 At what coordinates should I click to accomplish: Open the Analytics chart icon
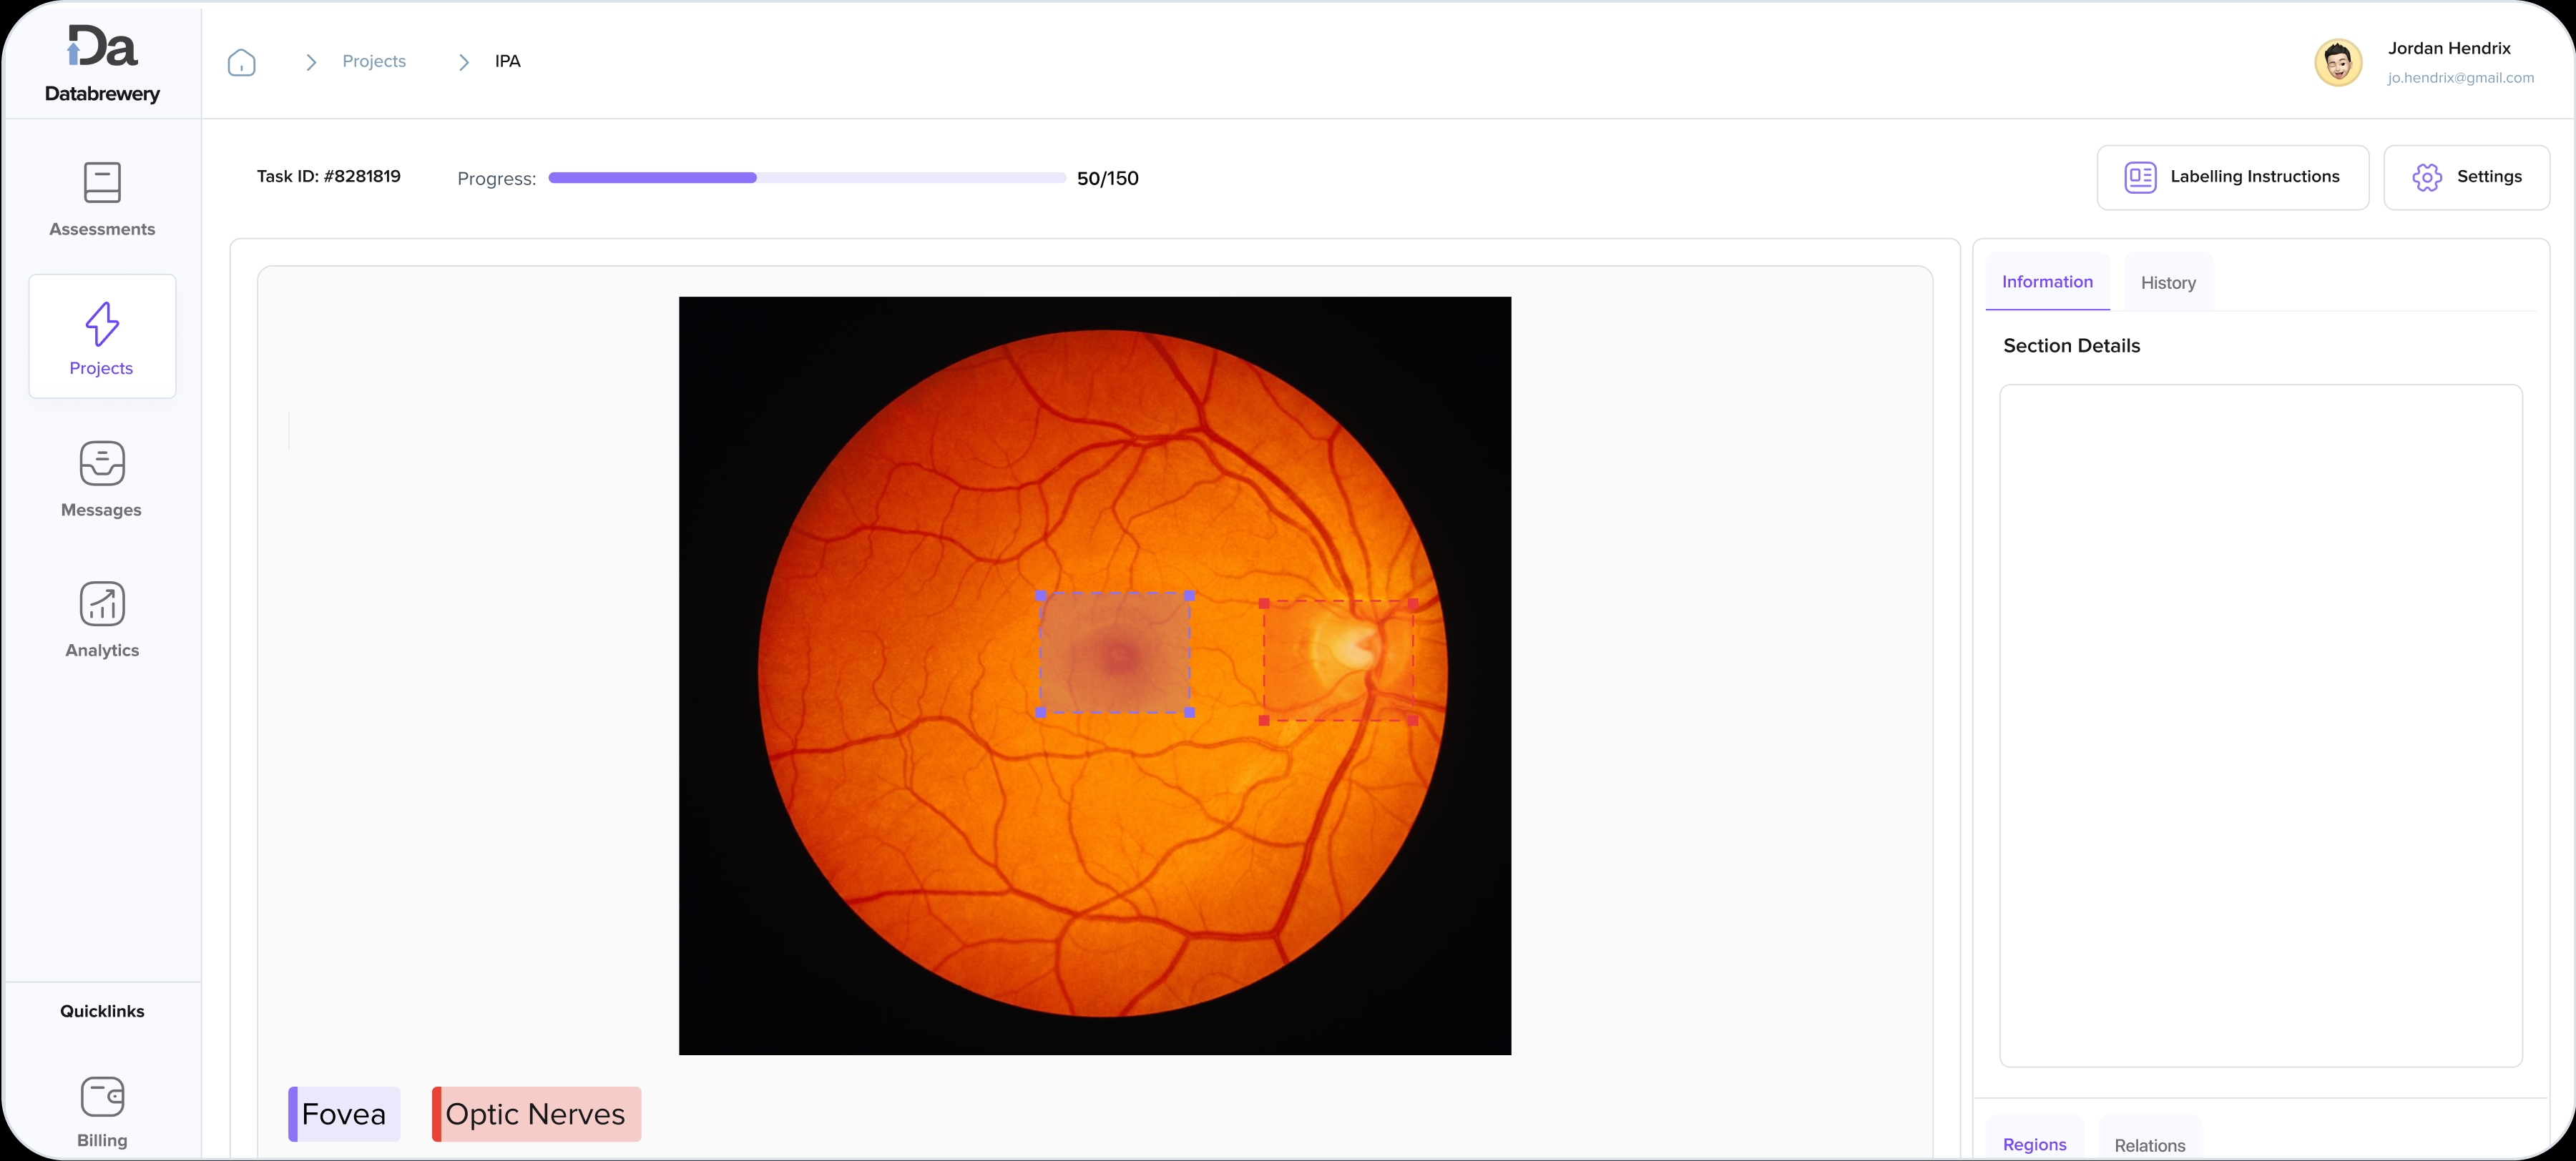pos(102,603)
